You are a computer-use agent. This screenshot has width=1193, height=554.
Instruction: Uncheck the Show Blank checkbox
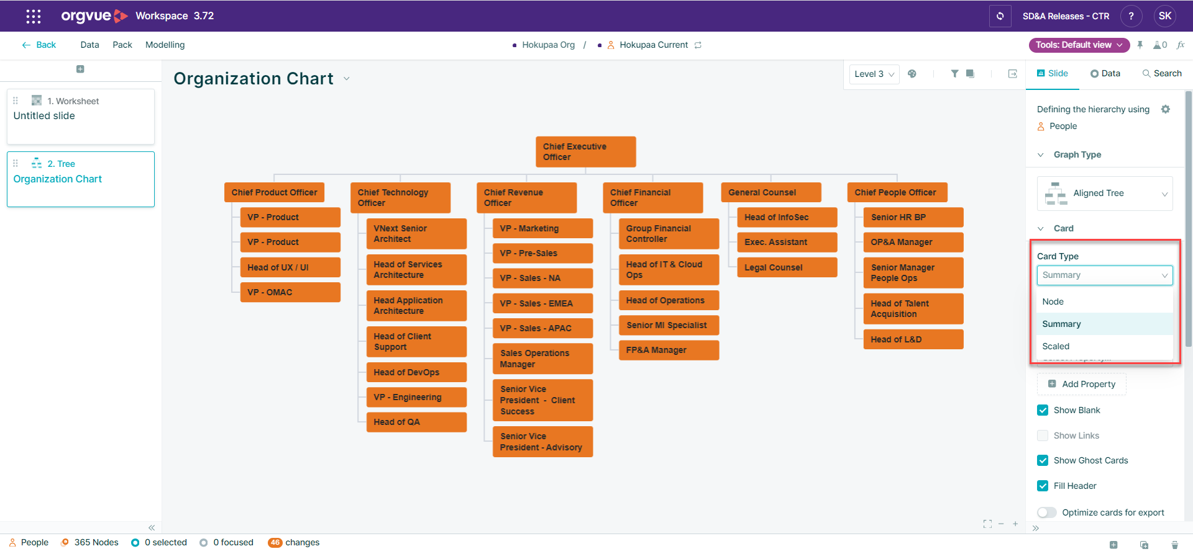point(1043,410)
